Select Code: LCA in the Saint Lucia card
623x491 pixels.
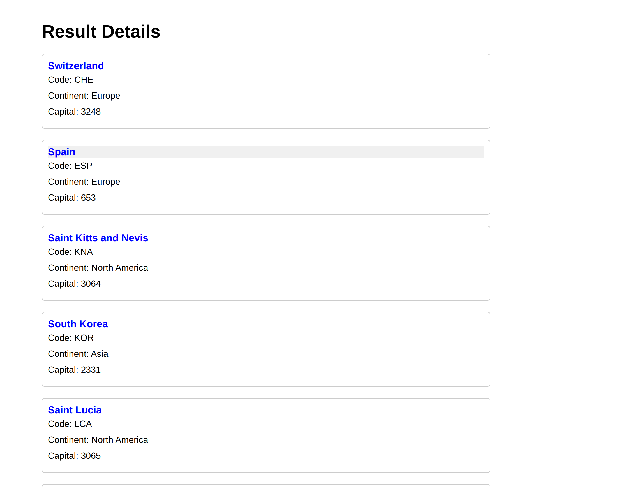point(70,424)
